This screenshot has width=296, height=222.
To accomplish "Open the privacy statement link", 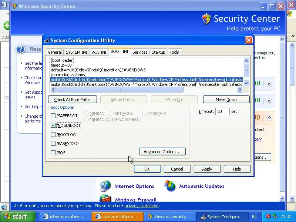I will coord(142,206).
